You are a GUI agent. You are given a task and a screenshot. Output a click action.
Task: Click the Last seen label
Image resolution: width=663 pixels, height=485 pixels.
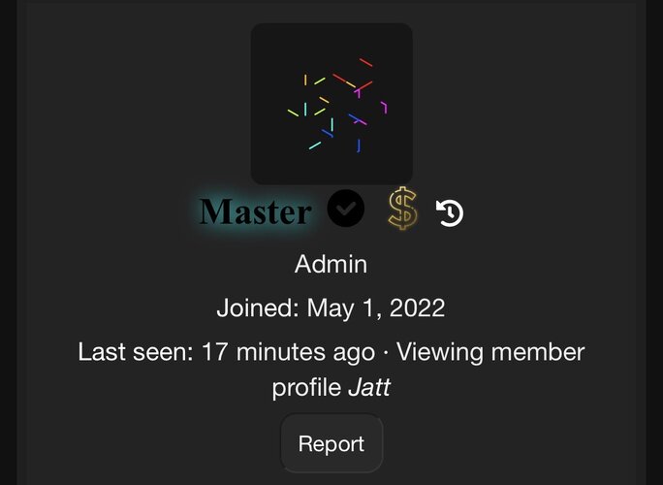[x=136, y=352]
